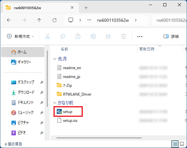Image resolution: width=187 pixels, height=148 pixels.
Task: Select the setup.iss file
Action: 67,120
